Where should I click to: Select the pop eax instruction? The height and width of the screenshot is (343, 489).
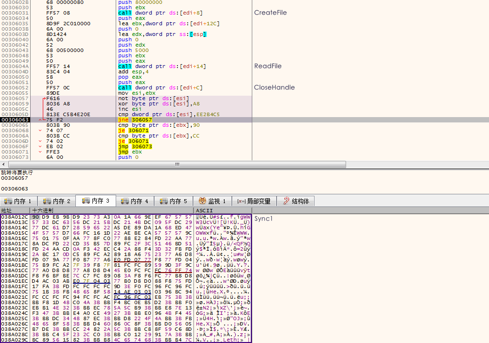click(x=130, y=77)
